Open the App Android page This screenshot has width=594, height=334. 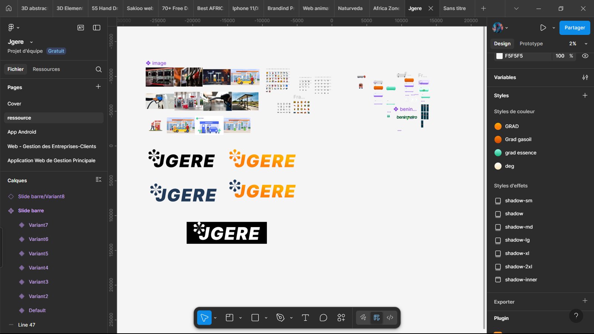click(22, 132)
